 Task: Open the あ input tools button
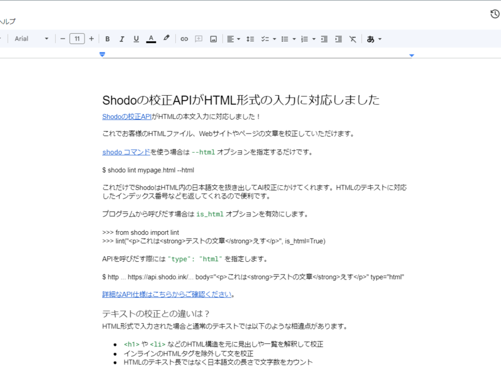[x=371, y=39]
